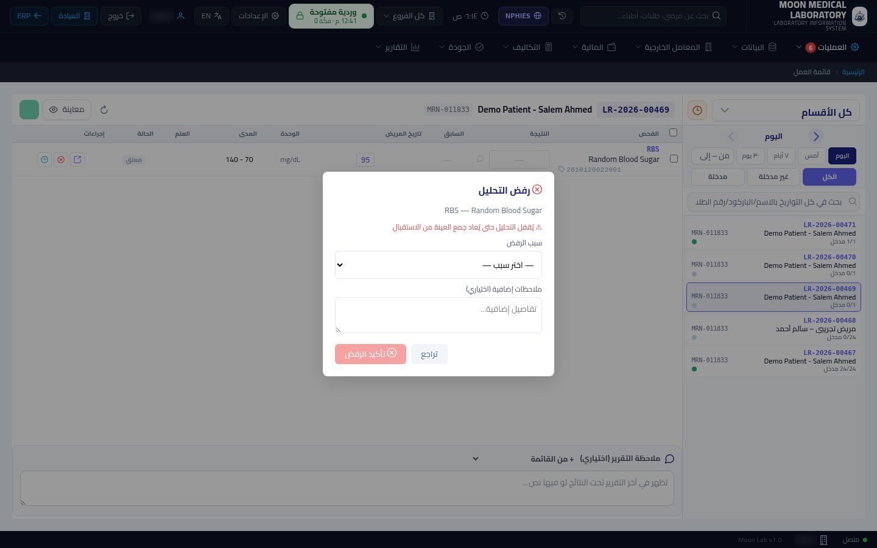Click the تأكيد الرفض confirm reject button
This screenshot has height=548, width=877.
370,354
